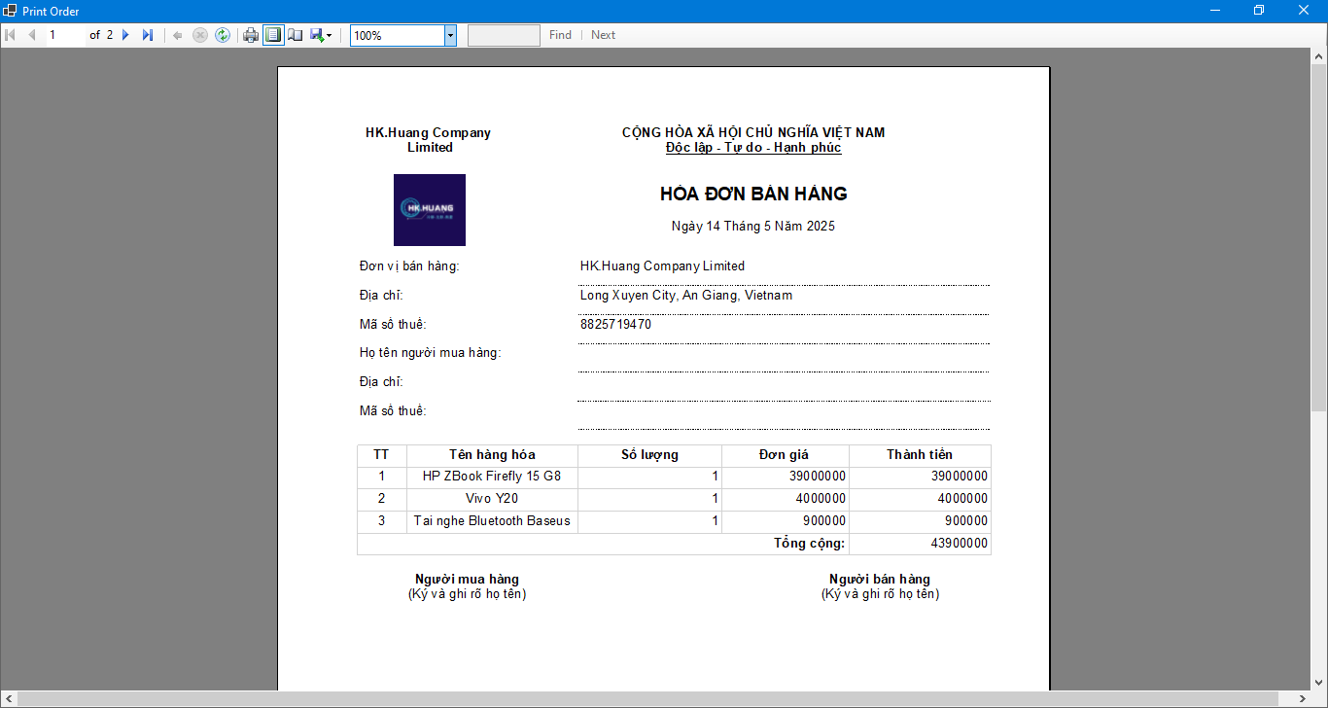Click the 'Số lượng' column header

(649, 455)
